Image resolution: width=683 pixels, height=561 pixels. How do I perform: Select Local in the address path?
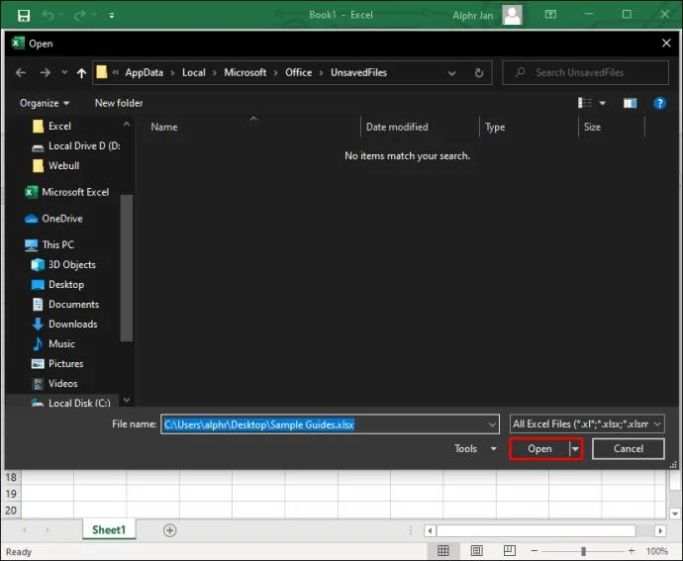(194, 73)
